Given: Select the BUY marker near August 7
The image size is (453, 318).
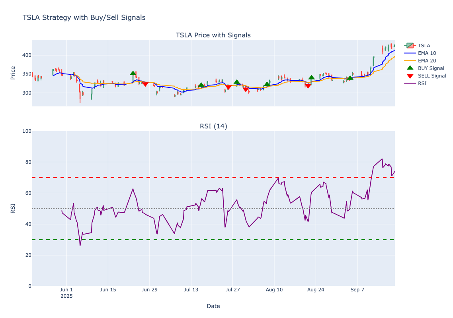Looking at the screenshot, I should pos(267,84).
